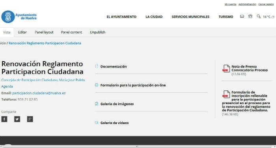Share on Twitter icon
Viewport: 276px width, 148px height.
17,119
